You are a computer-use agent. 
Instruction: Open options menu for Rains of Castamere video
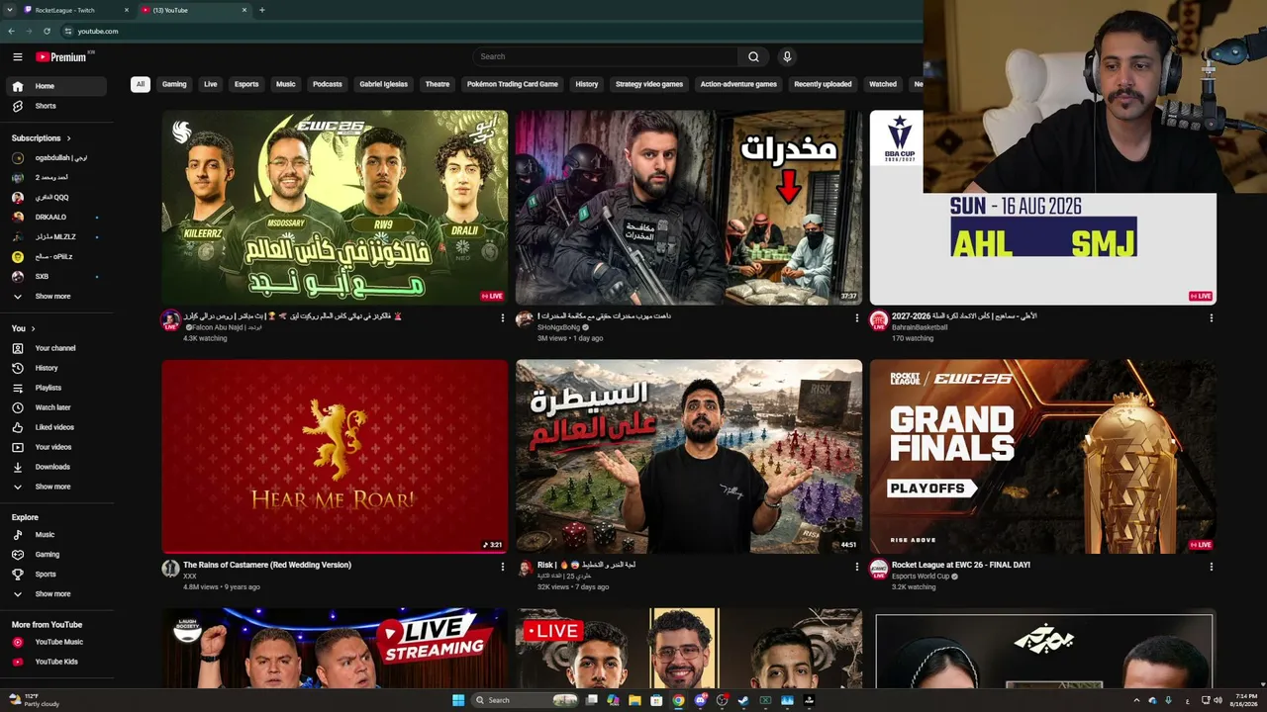pos(503,567)
